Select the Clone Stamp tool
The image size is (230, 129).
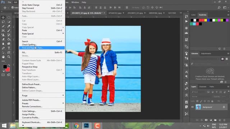(3, 35)
